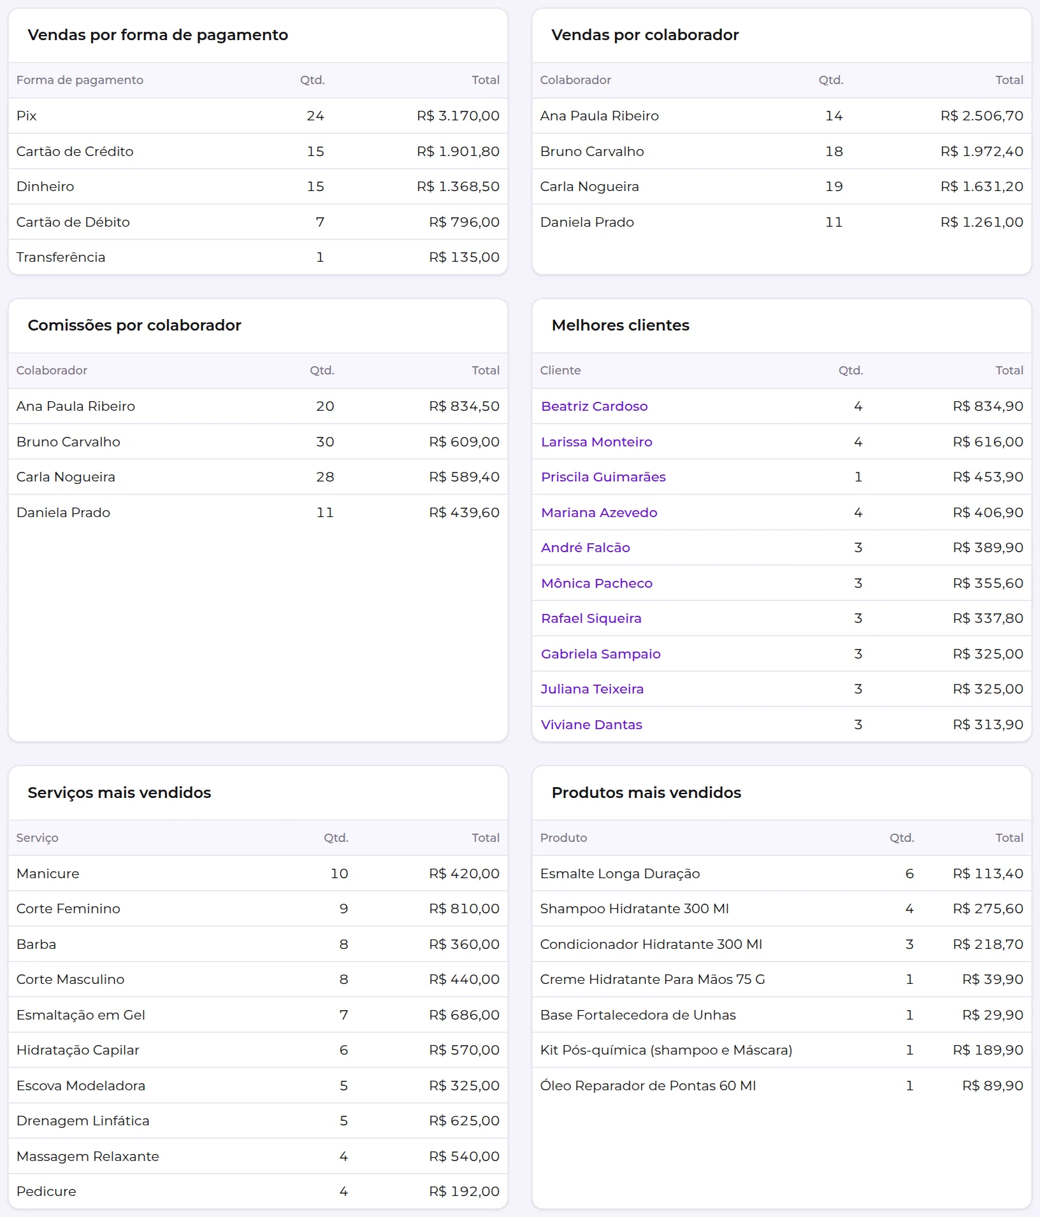This screenshot has height=1217, width=1040.
Task: Click commission total R$ 439,60
Action: 465,513
